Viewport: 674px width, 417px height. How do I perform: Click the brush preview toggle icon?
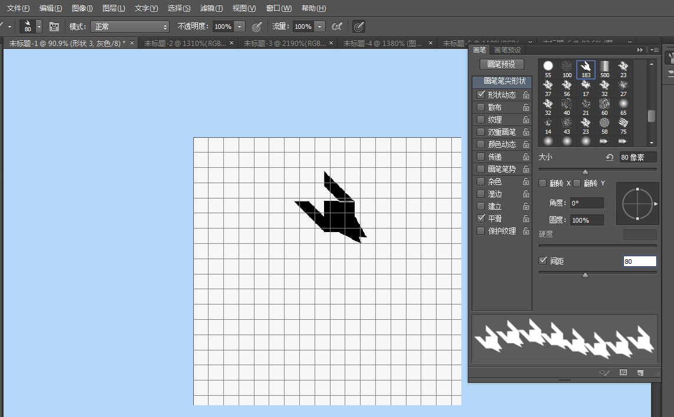604,373
